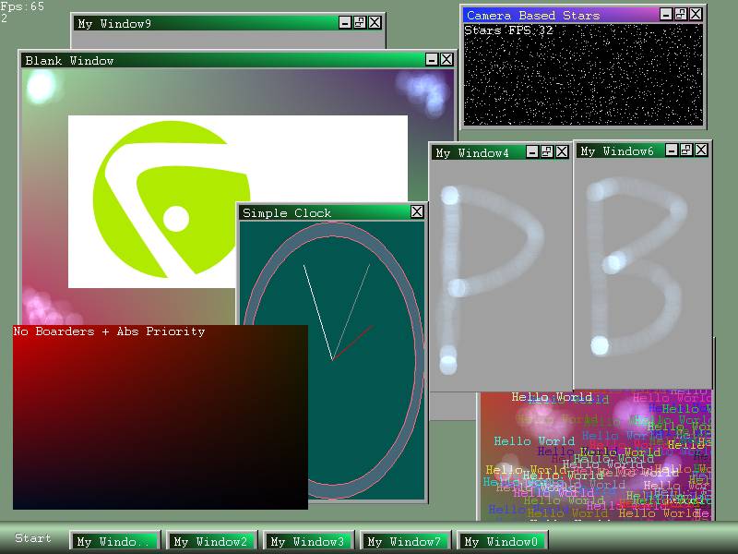738x554 pixels.
Task: Bring My Window0 forward via taskbar
Action: click(502, 541)
